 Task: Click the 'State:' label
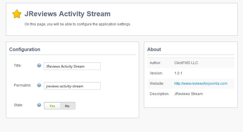(x=18, y=105)
